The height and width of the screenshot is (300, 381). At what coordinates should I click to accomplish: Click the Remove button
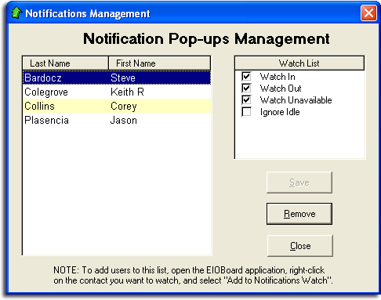(x=299, y=214)
